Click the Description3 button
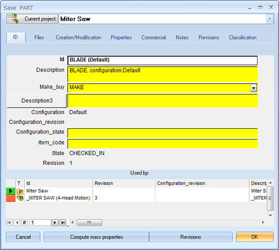Viewport: 279px width, 250px height. (37, 101)
